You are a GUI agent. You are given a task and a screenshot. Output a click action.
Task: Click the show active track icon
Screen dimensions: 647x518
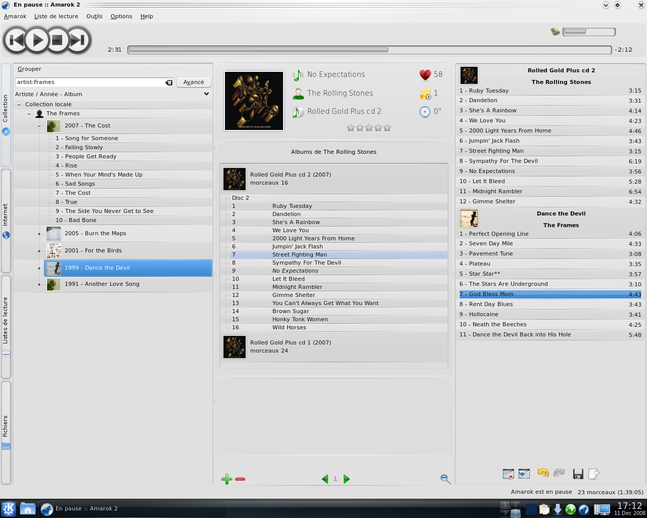(524, 474)
